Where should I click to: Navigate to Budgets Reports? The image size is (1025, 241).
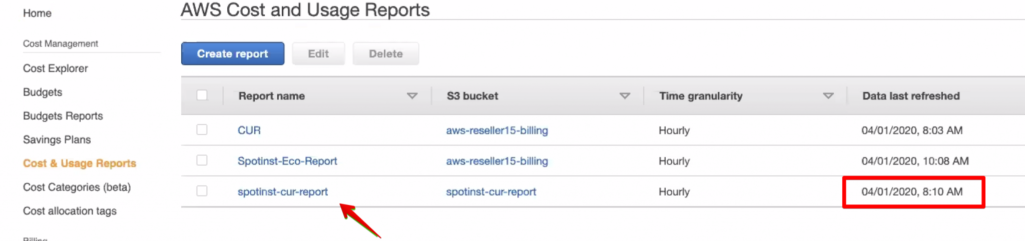coord(63,116)
